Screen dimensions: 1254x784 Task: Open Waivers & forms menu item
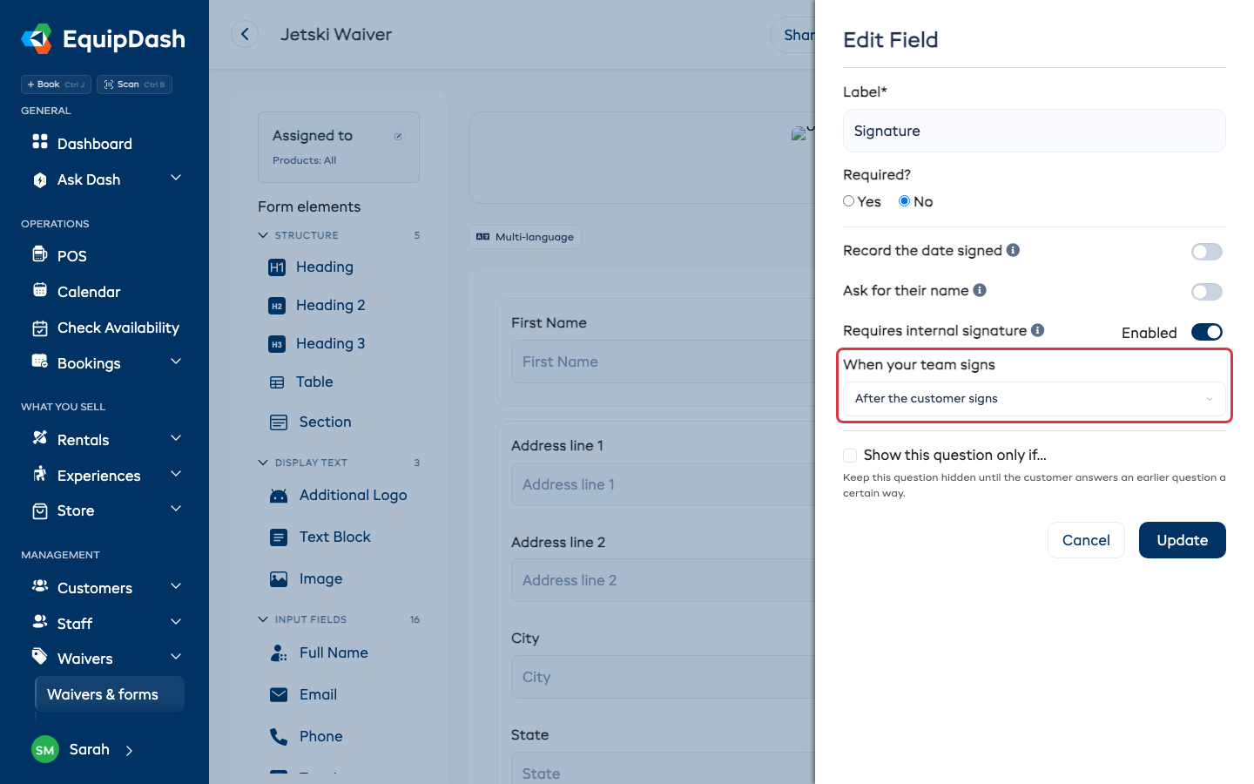[110, 694]
